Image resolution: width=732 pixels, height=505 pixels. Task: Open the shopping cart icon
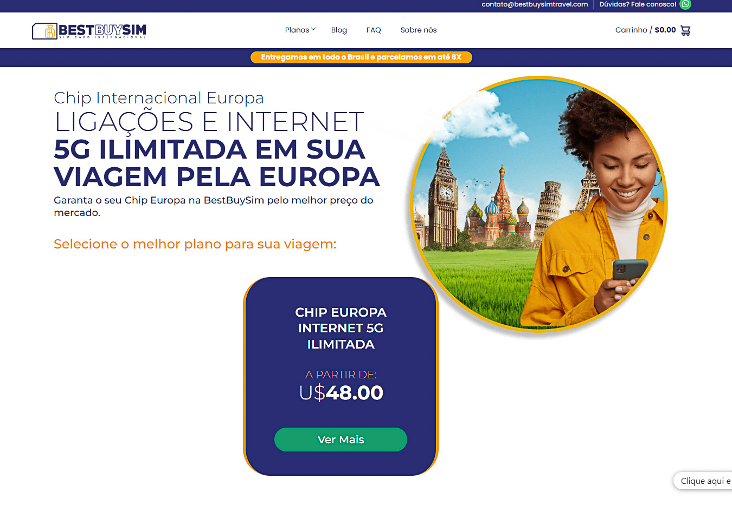(685, 30)
